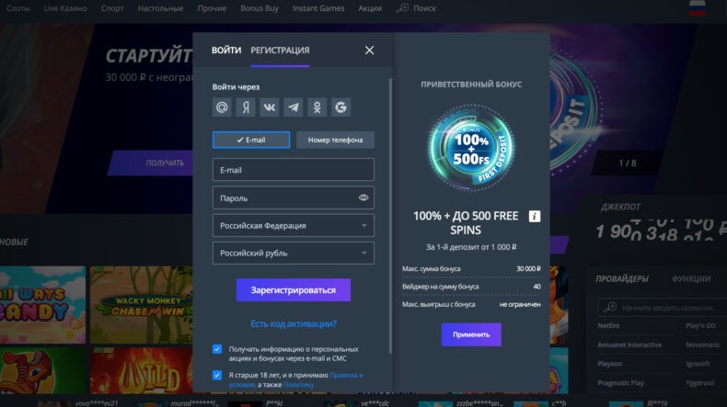Viewport: 727px width, 407px height.
Task: Open the Правила и условия link
Action: [x=296, y=379]
